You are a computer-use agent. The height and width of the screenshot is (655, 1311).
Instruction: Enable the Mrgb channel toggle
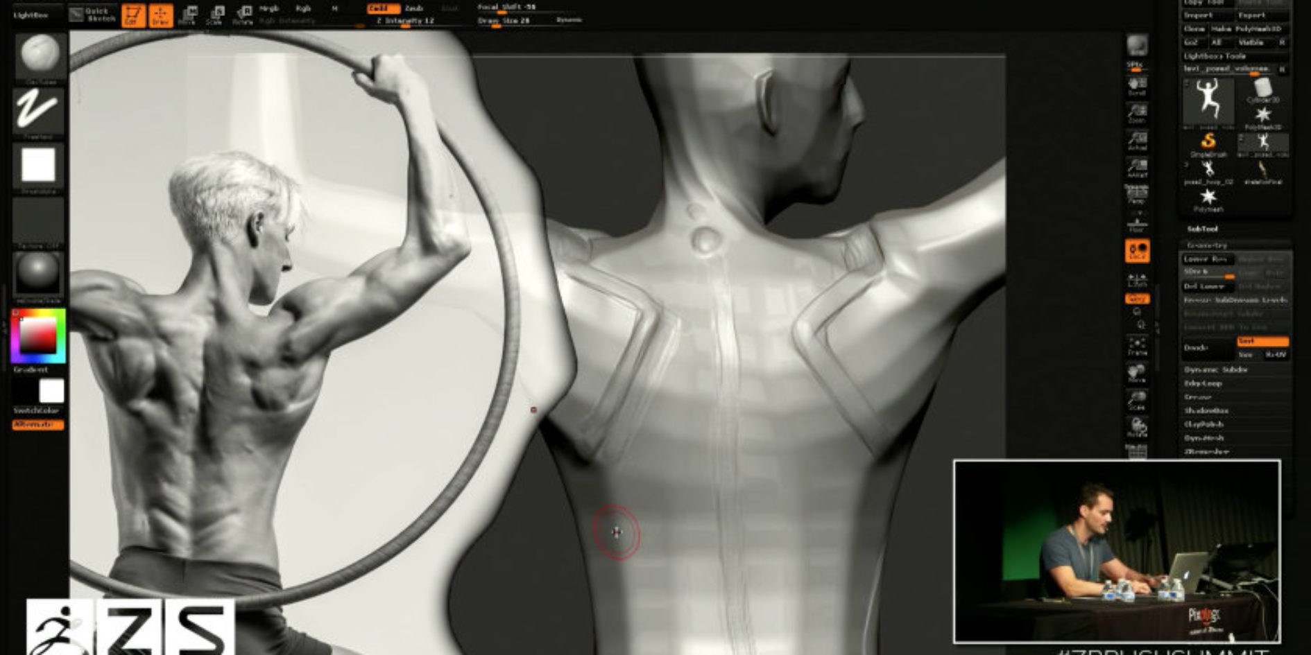pyautogui.click(x=269, y=9)
